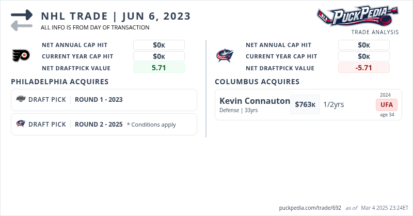Screen dimensions: 413x216
Task: Open Kevin Connauton's player page
Action: pos(255,101)
